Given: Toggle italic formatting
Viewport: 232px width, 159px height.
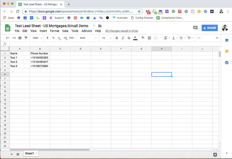Looking at the screenshot, I should click(x=123, y=38).
